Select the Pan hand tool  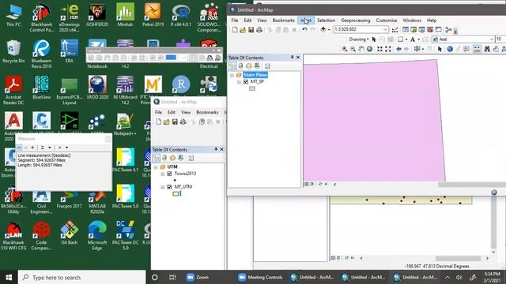tap(361, 49)
